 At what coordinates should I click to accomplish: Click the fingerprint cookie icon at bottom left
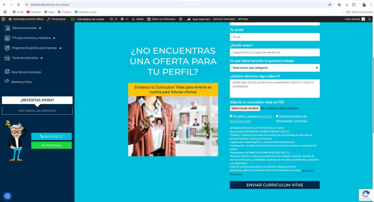[7, 196]
